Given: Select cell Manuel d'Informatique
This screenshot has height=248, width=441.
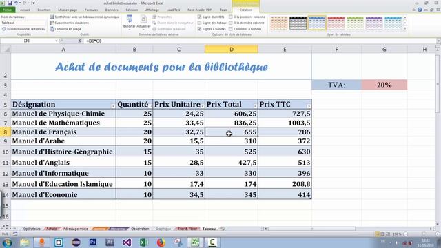Looking at the screenshot, I should pos(63,173).
